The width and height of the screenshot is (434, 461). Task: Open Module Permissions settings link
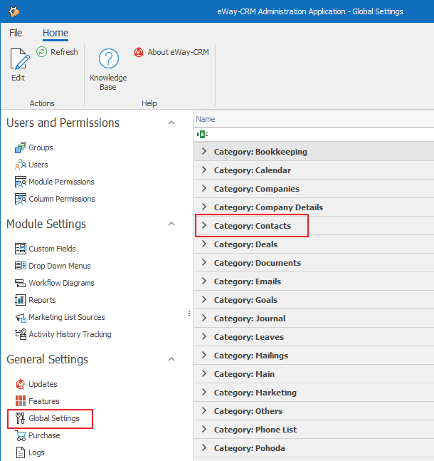[61, 182]
